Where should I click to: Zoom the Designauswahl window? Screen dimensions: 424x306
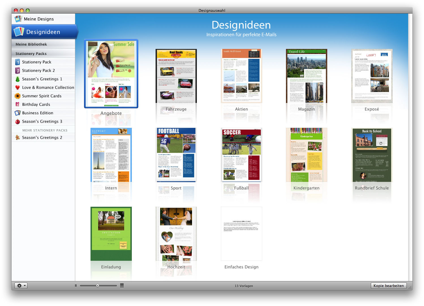click(28, 10)
